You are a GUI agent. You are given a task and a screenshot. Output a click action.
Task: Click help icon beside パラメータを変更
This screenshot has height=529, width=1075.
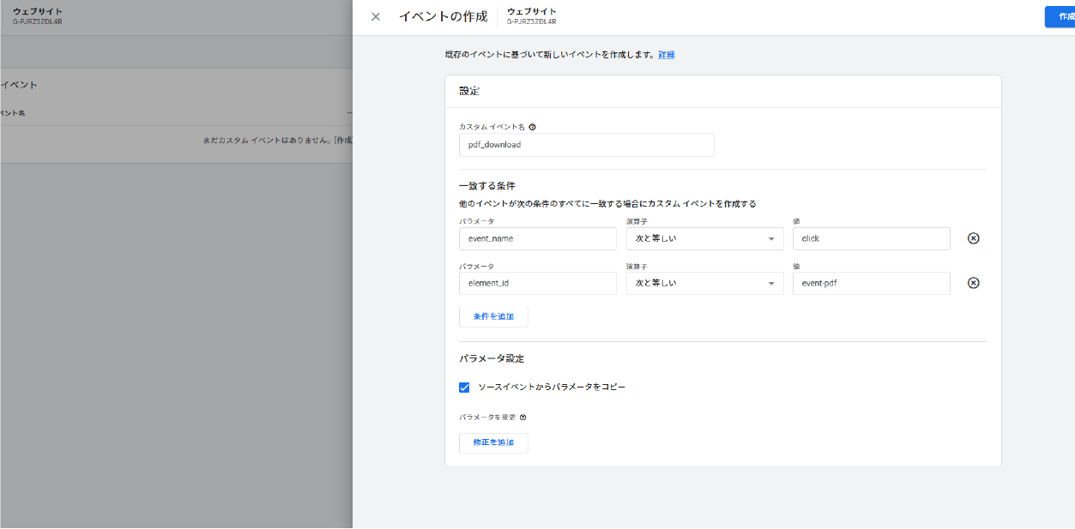coord(523,418)
